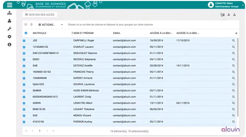Click the info circle sidebar icon
Viewport: 246px width, 137px height.
click(x=10, y=45)
